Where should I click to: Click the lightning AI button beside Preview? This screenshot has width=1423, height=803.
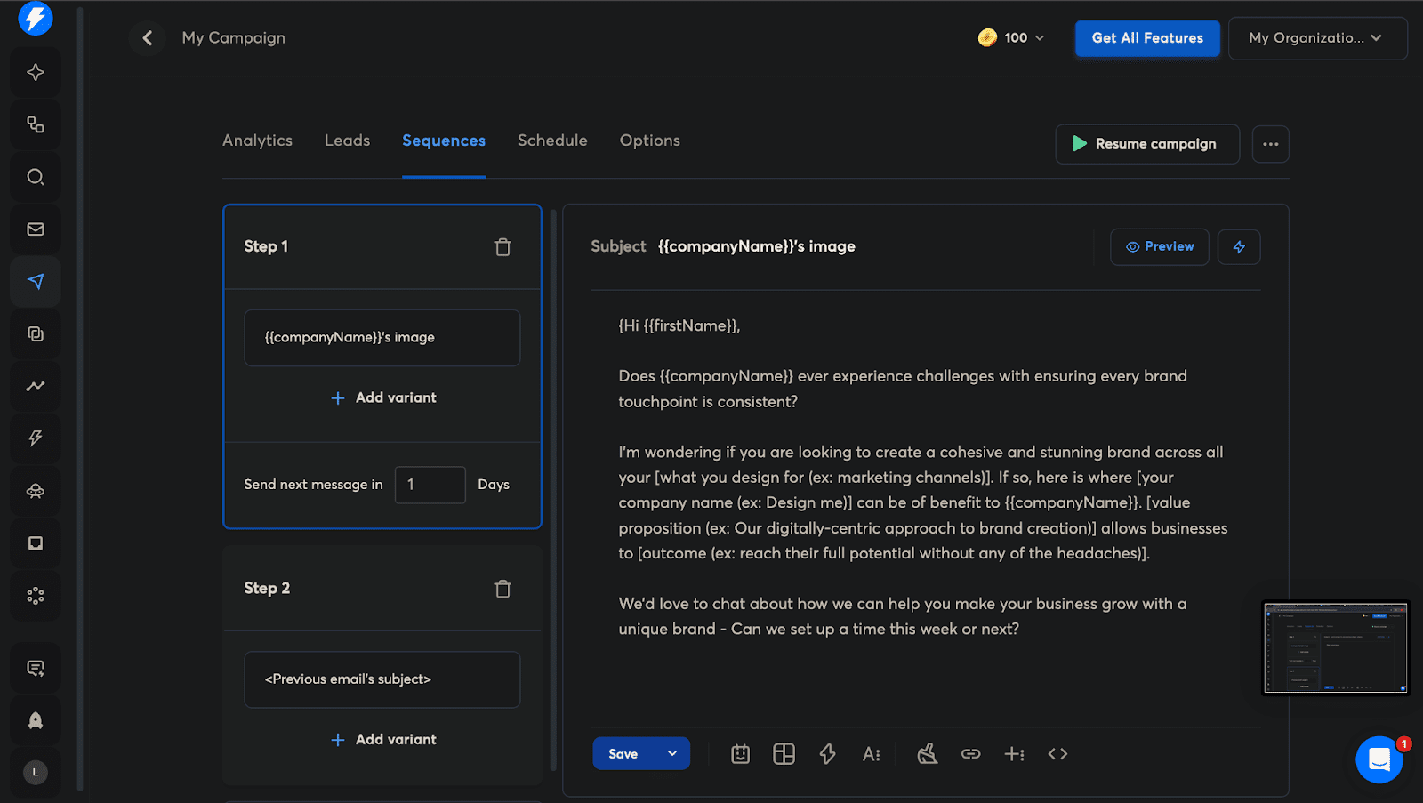tap(1239, 247)
